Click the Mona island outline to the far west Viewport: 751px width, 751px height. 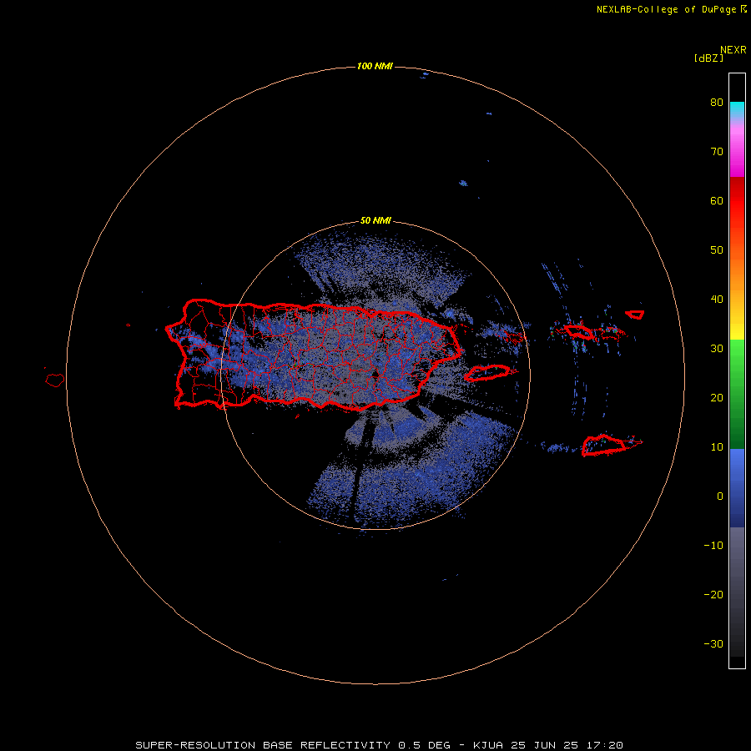55,380
